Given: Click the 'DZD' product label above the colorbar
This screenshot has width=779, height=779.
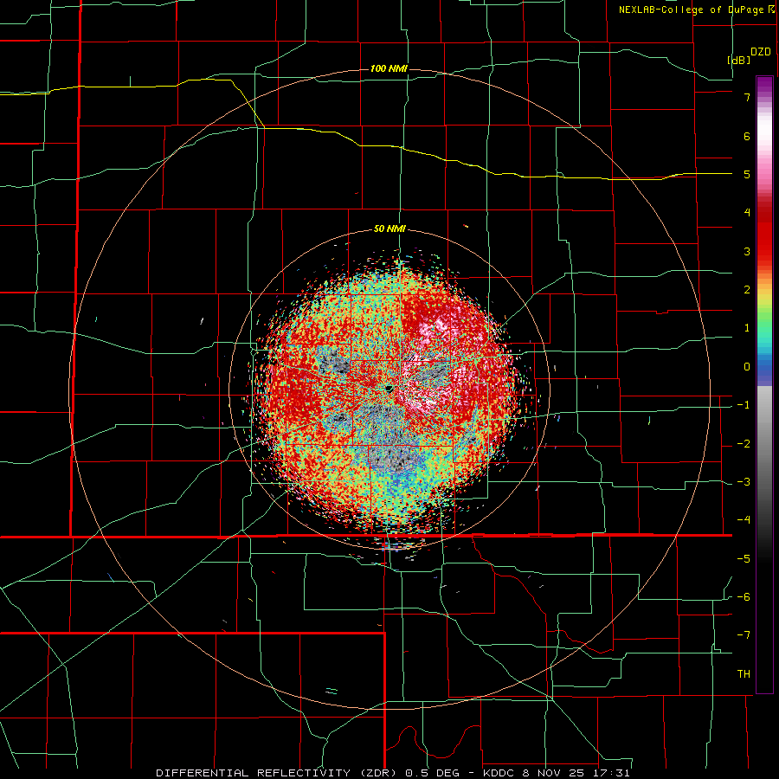Looking at the screenshot, I should [x=761, y=52].
